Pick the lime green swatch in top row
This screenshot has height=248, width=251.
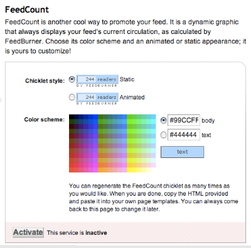(x=129, y=117)
